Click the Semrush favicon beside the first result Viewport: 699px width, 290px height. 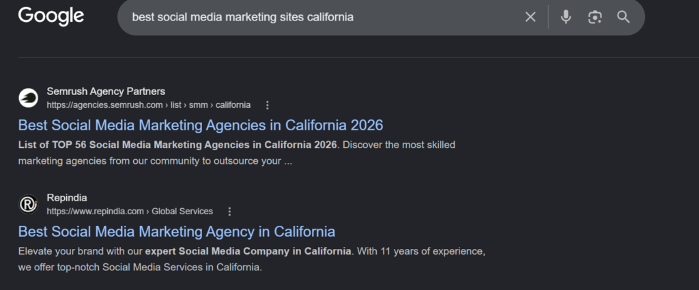[28, 98]
